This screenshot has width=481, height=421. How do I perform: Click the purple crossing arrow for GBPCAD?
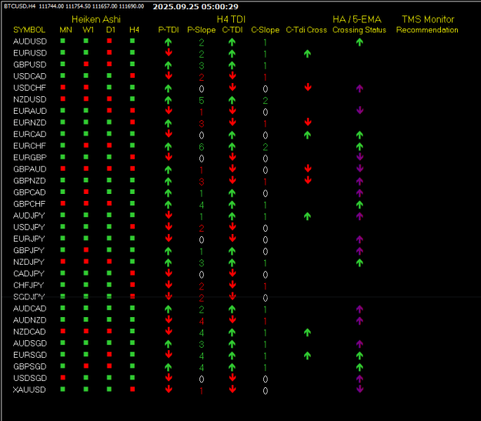click(x=359, y=192)
